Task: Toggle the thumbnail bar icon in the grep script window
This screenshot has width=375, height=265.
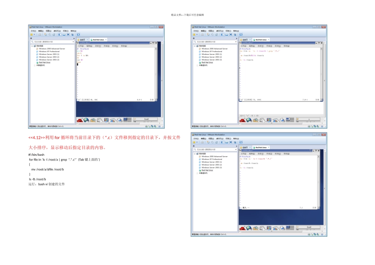Action: [227, 35]
